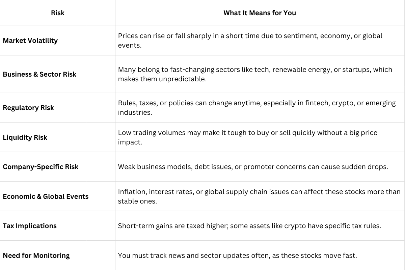This screenshot has width=405, height=270.
Task: Click the "What It Means for You" header
Action: (x=260, y=13)
